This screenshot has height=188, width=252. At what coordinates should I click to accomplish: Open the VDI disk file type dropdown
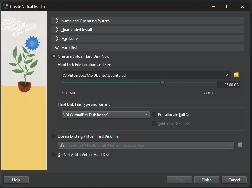point(106,115)
